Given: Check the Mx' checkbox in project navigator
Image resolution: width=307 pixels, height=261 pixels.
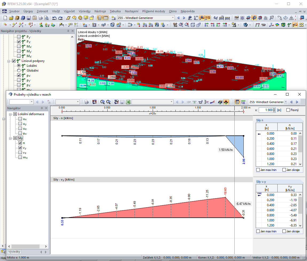Looking at the screenshot, I should (x=19, y=46).
